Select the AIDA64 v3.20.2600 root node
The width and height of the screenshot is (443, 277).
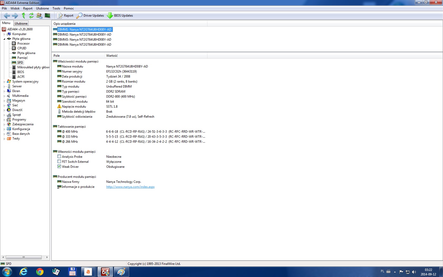coord(20,29)
